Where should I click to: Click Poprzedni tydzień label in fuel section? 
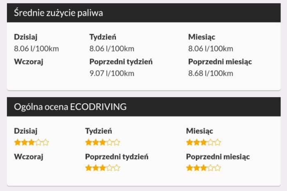coord(121,62)
